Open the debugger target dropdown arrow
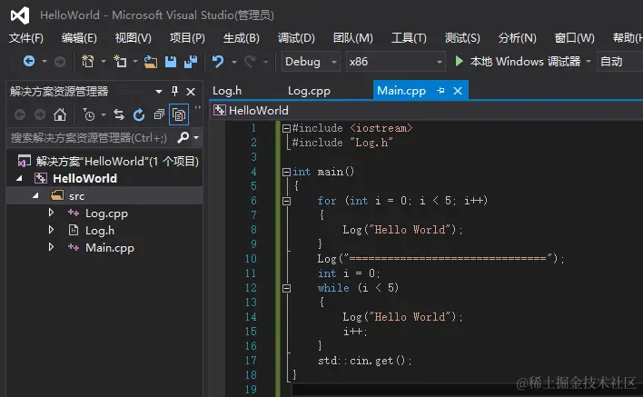The width and height of the screenshot is (643, 397). click(589, 62)
